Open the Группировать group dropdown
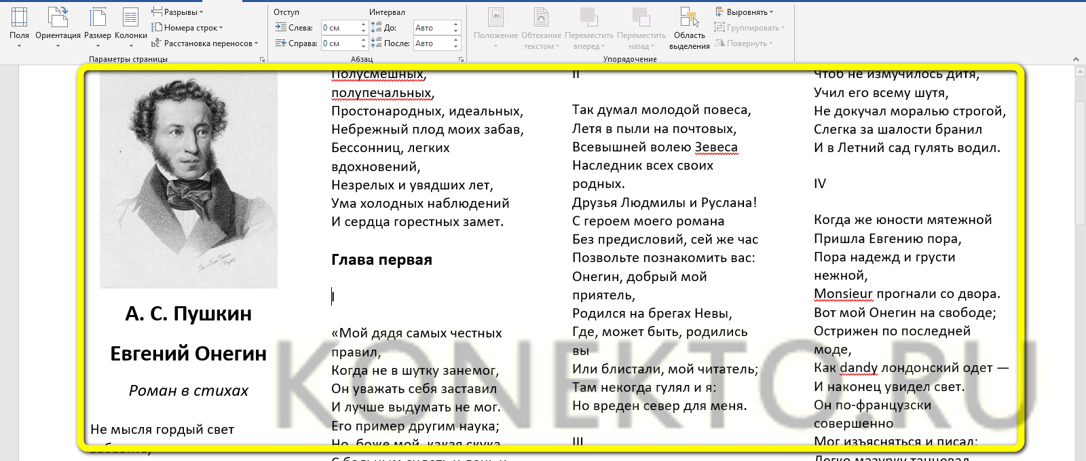The width and height of the screenshot is (1086, 461). (749, 28)
